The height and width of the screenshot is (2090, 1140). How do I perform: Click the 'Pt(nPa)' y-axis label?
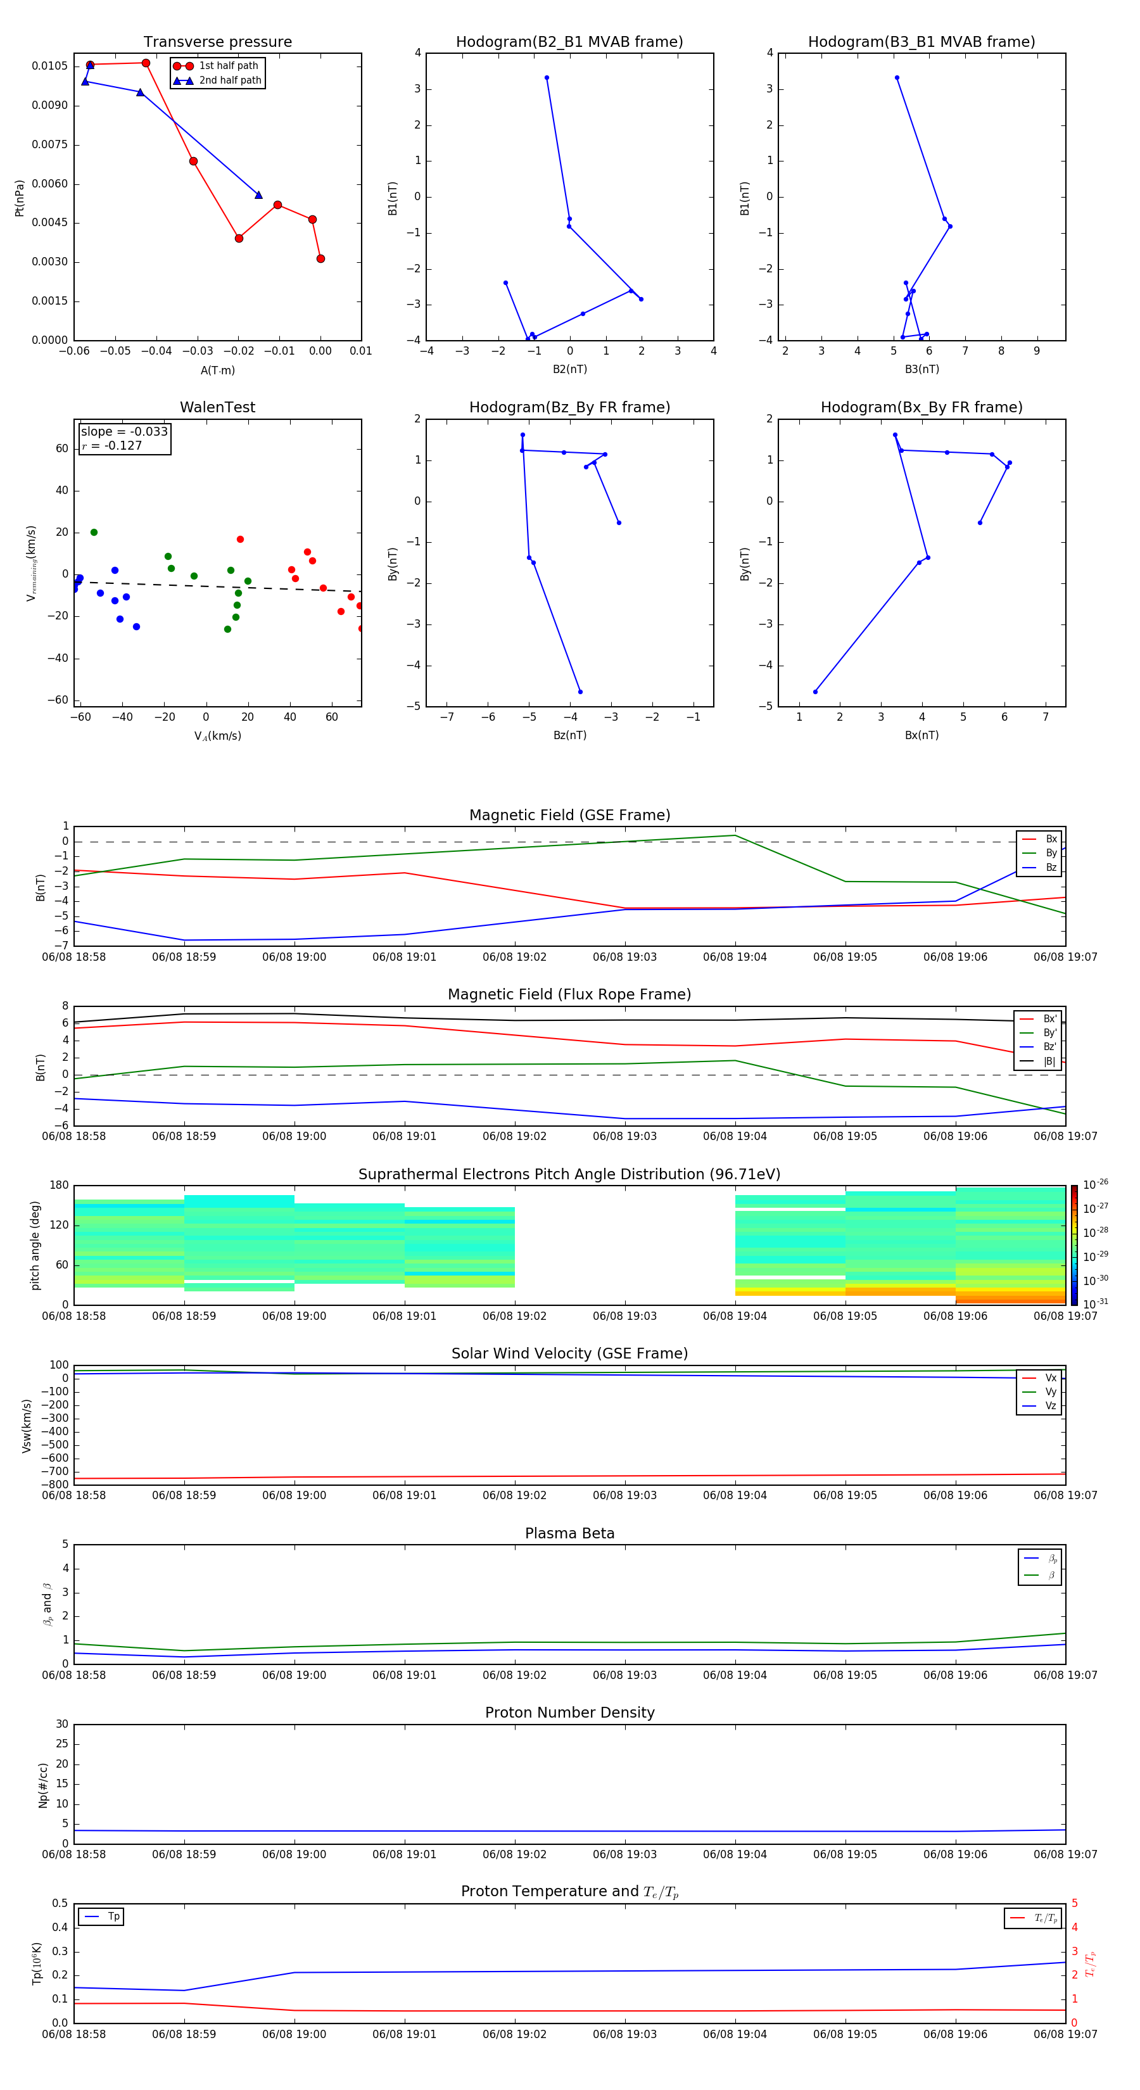coord(20,198)
